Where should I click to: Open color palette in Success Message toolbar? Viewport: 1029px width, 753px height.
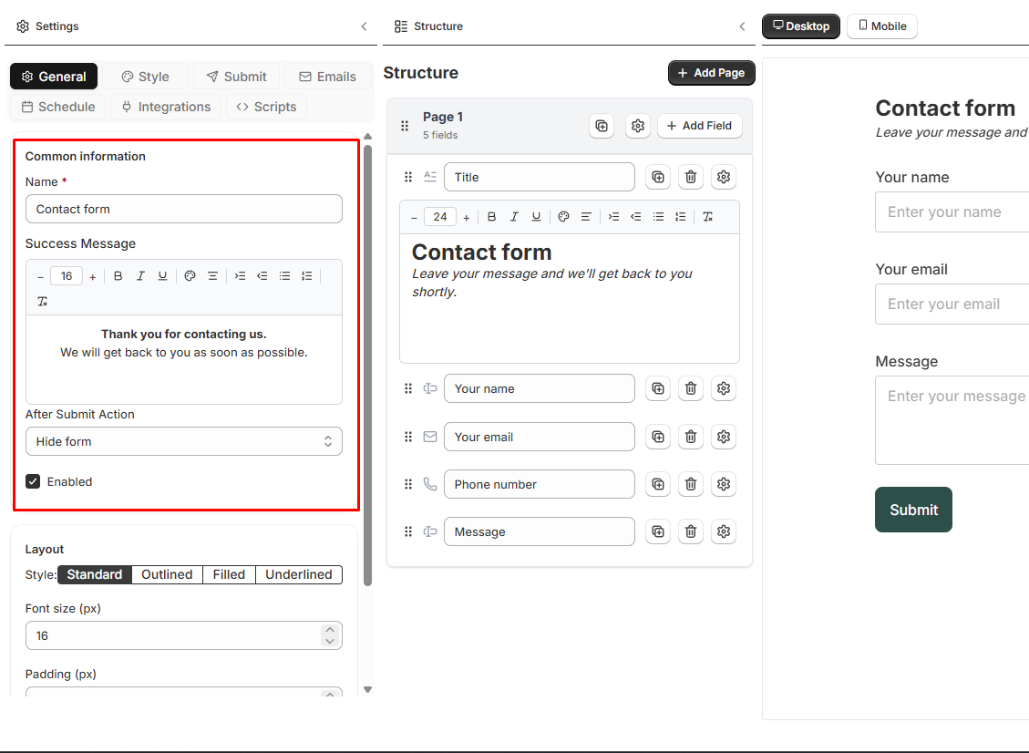tap(190, 275)
